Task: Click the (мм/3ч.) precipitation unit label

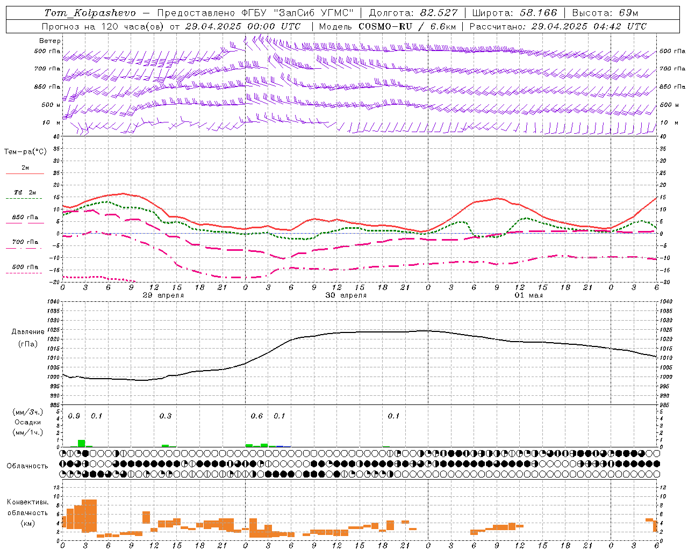Action: pos(28,412)
